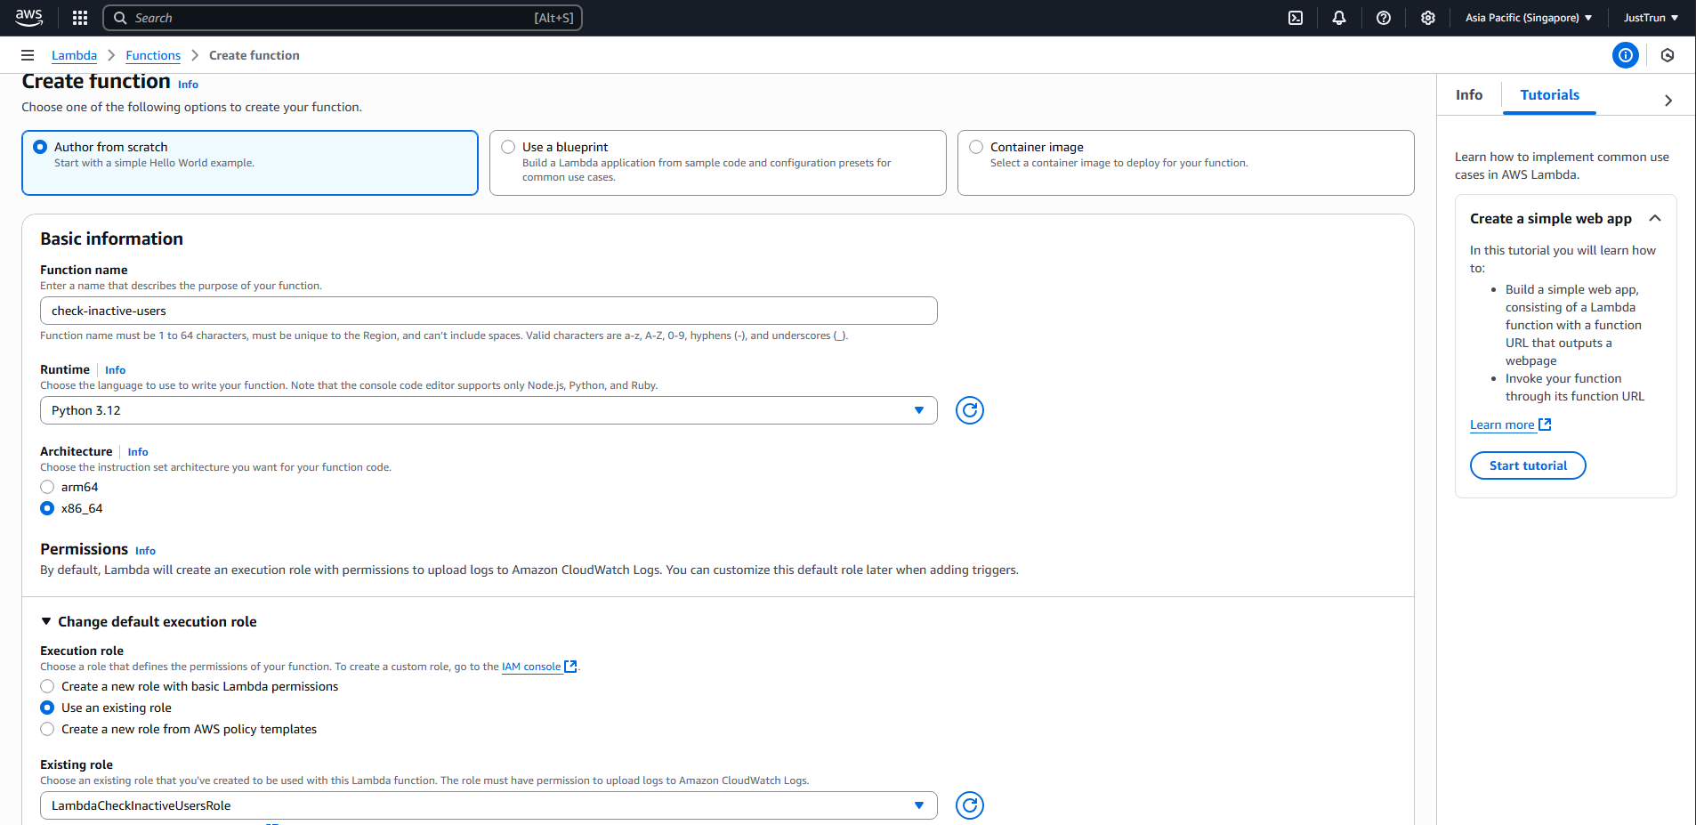Select Create a new role with basic Lambda permissions
This screenshot has width=1696, height=825.
(x=47, y=686)
